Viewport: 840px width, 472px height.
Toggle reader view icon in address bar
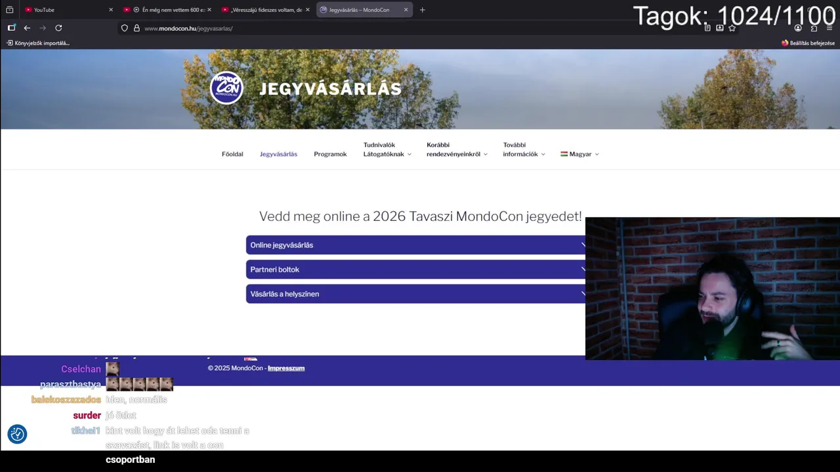(707, 28)
